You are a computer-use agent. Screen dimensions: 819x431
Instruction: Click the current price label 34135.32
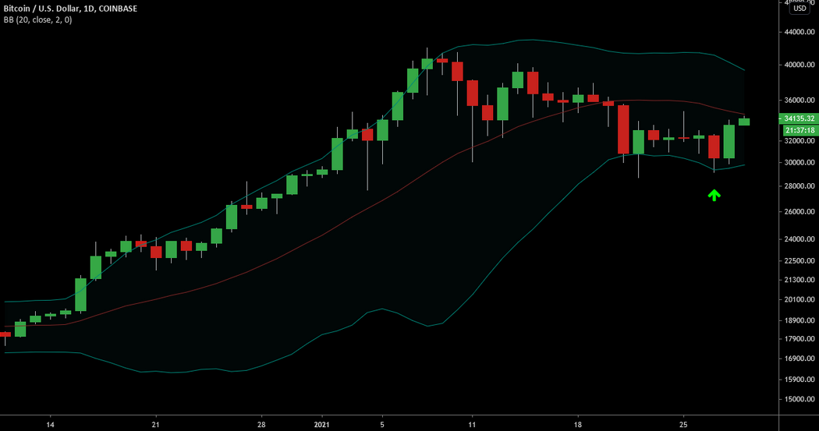tap(799, 118)
